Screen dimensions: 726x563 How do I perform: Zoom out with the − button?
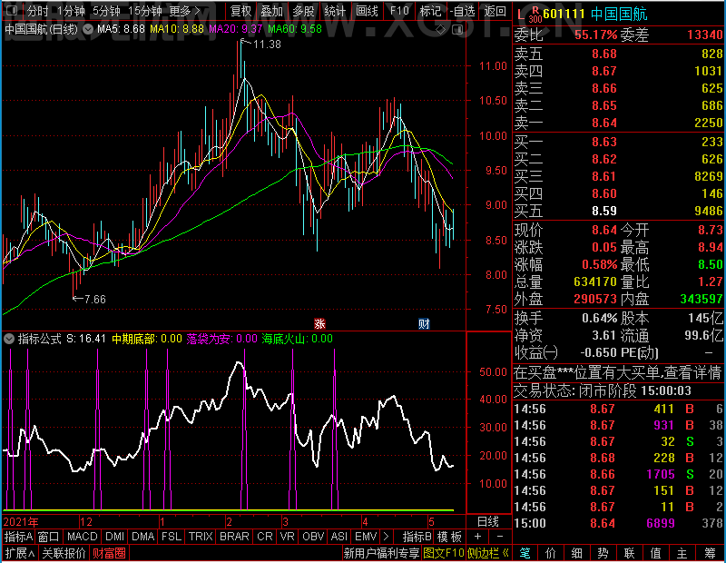[x=500, y=536]
